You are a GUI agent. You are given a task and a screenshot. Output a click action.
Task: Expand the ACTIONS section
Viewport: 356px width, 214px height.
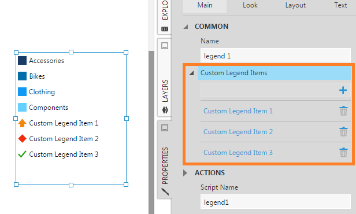(186, 173)
